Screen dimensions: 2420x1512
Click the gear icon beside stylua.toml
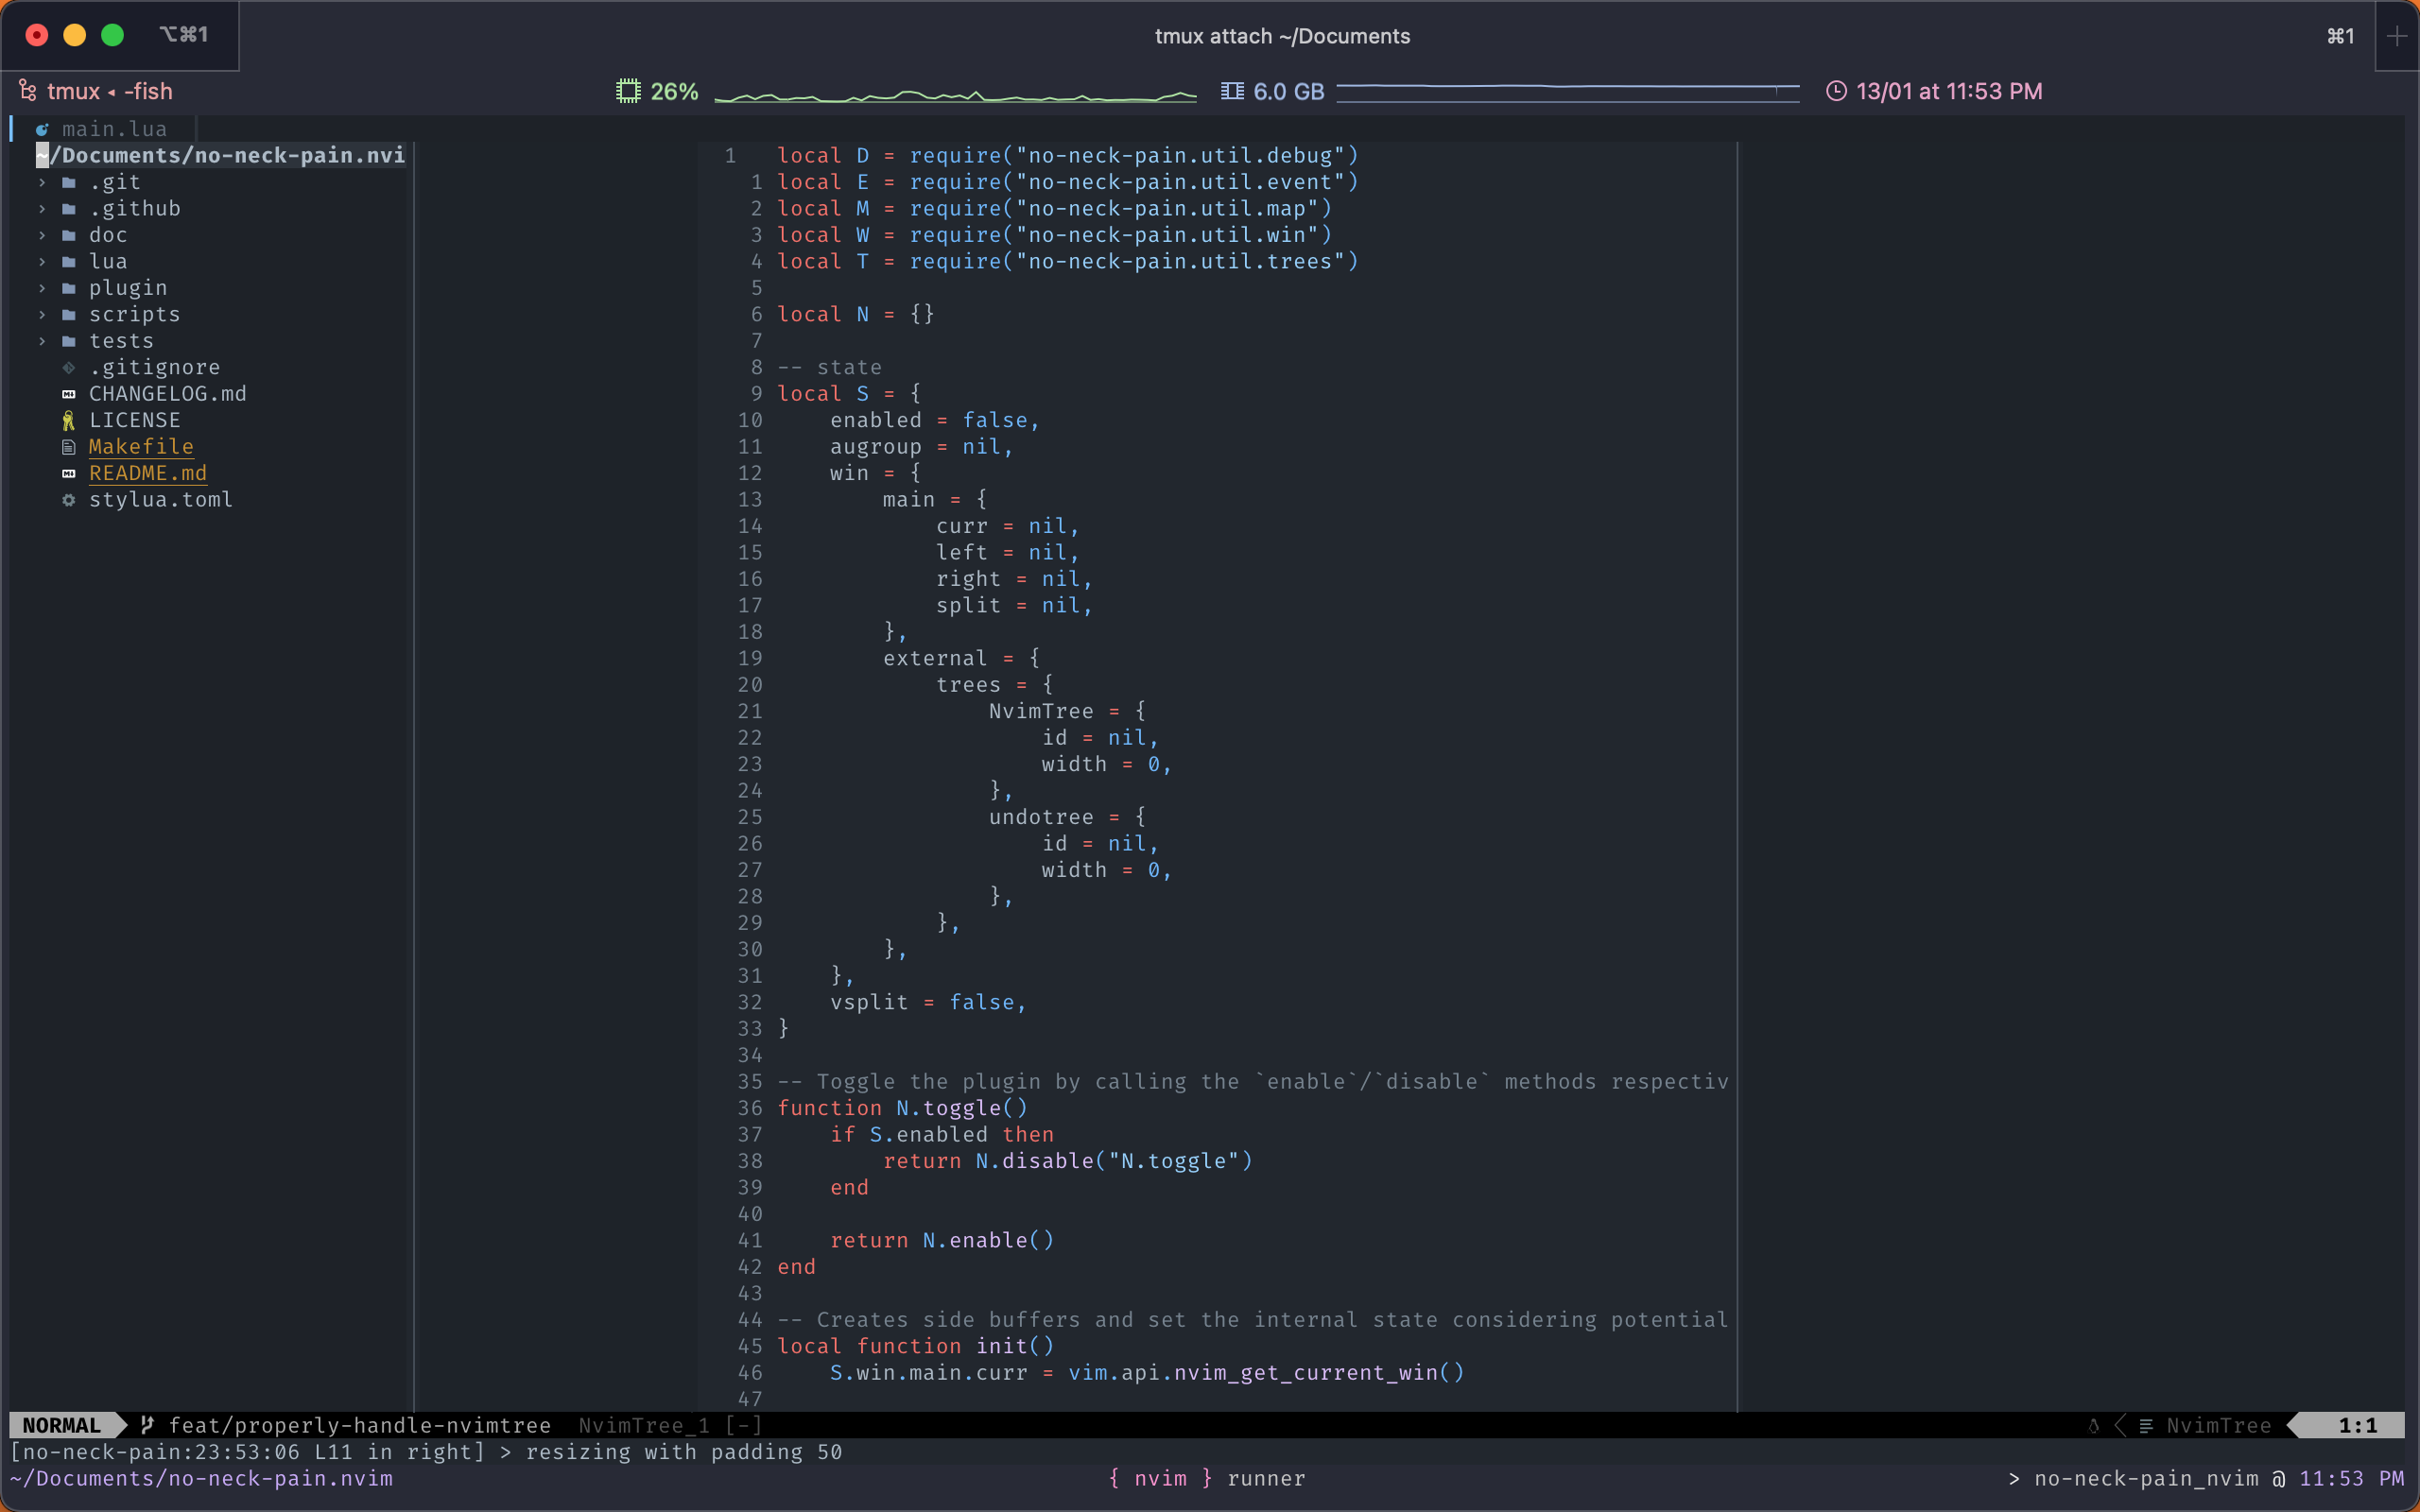pos(68,500)
